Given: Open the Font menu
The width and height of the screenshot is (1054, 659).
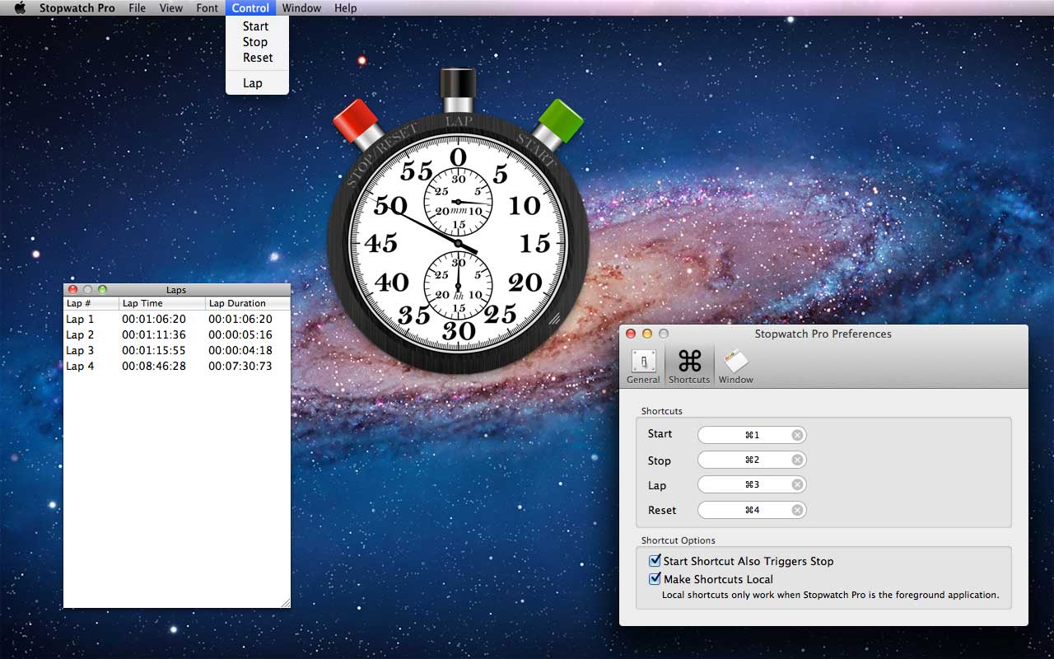Looking at the screenshot, I should pos(208,8).
